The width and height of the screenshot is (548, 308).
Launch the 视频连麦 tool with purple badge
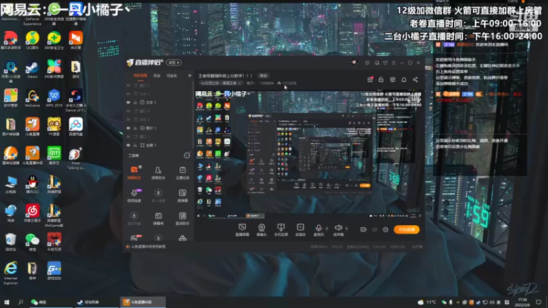[x=134, y=196]
